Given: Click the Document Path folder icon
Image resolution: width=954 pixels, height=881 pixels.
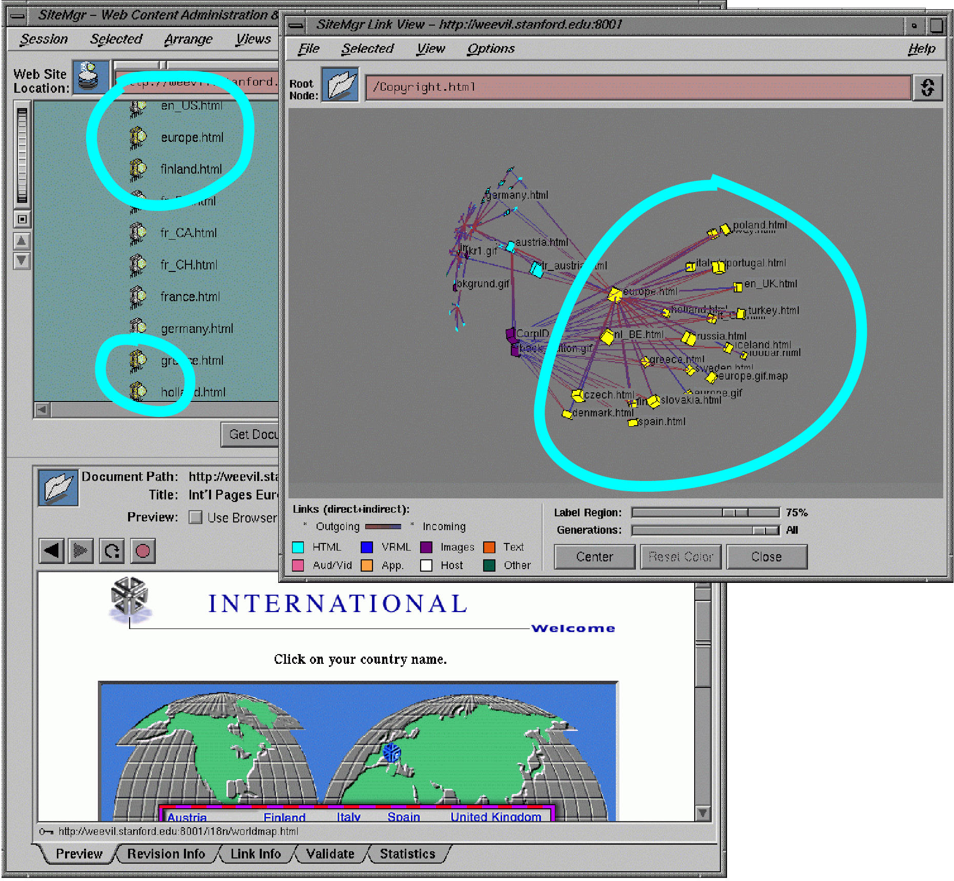Looking at the screenshot, I should [x=58, y=487].
